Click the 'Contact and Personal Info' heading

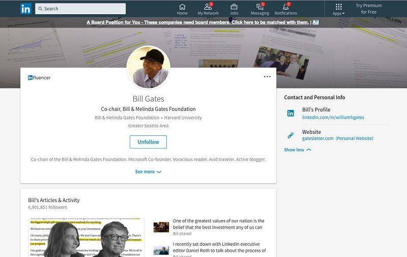click(x=314, y=97)
